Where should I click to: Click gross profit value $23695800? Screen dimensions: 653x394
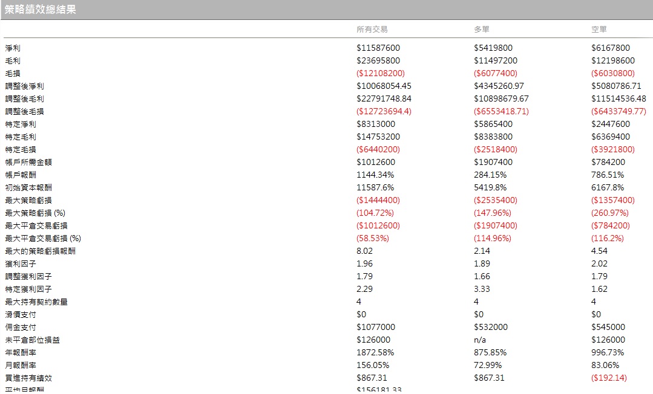pyautogui.click(x=378, y=61)
